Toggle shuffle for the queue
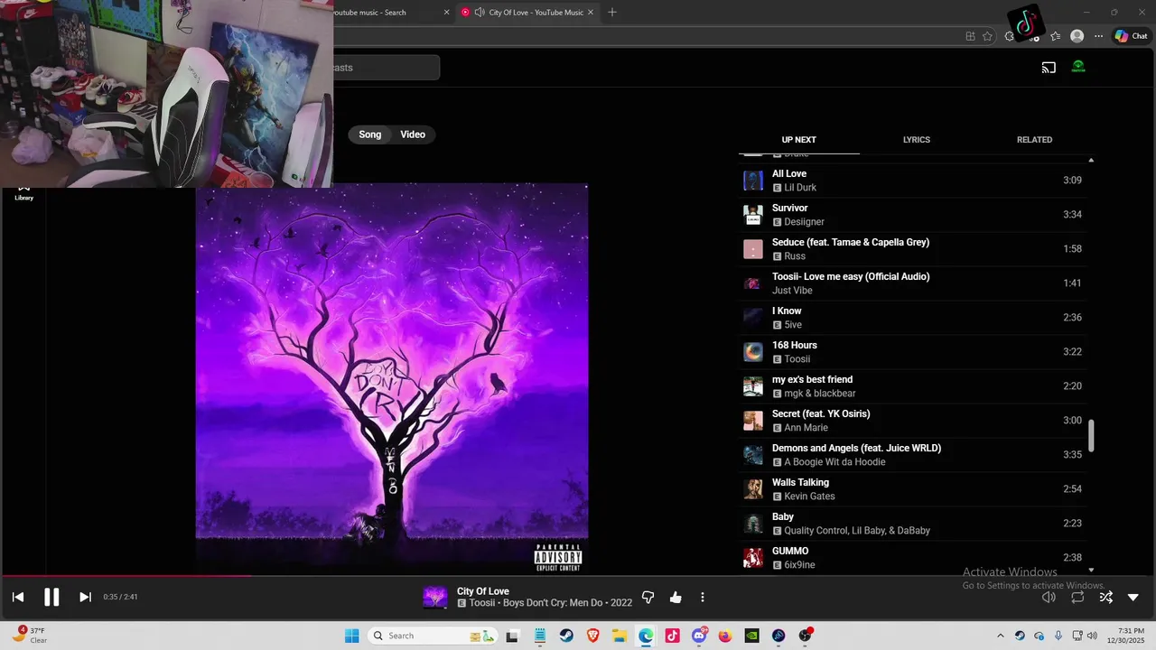 [1105, 597]
